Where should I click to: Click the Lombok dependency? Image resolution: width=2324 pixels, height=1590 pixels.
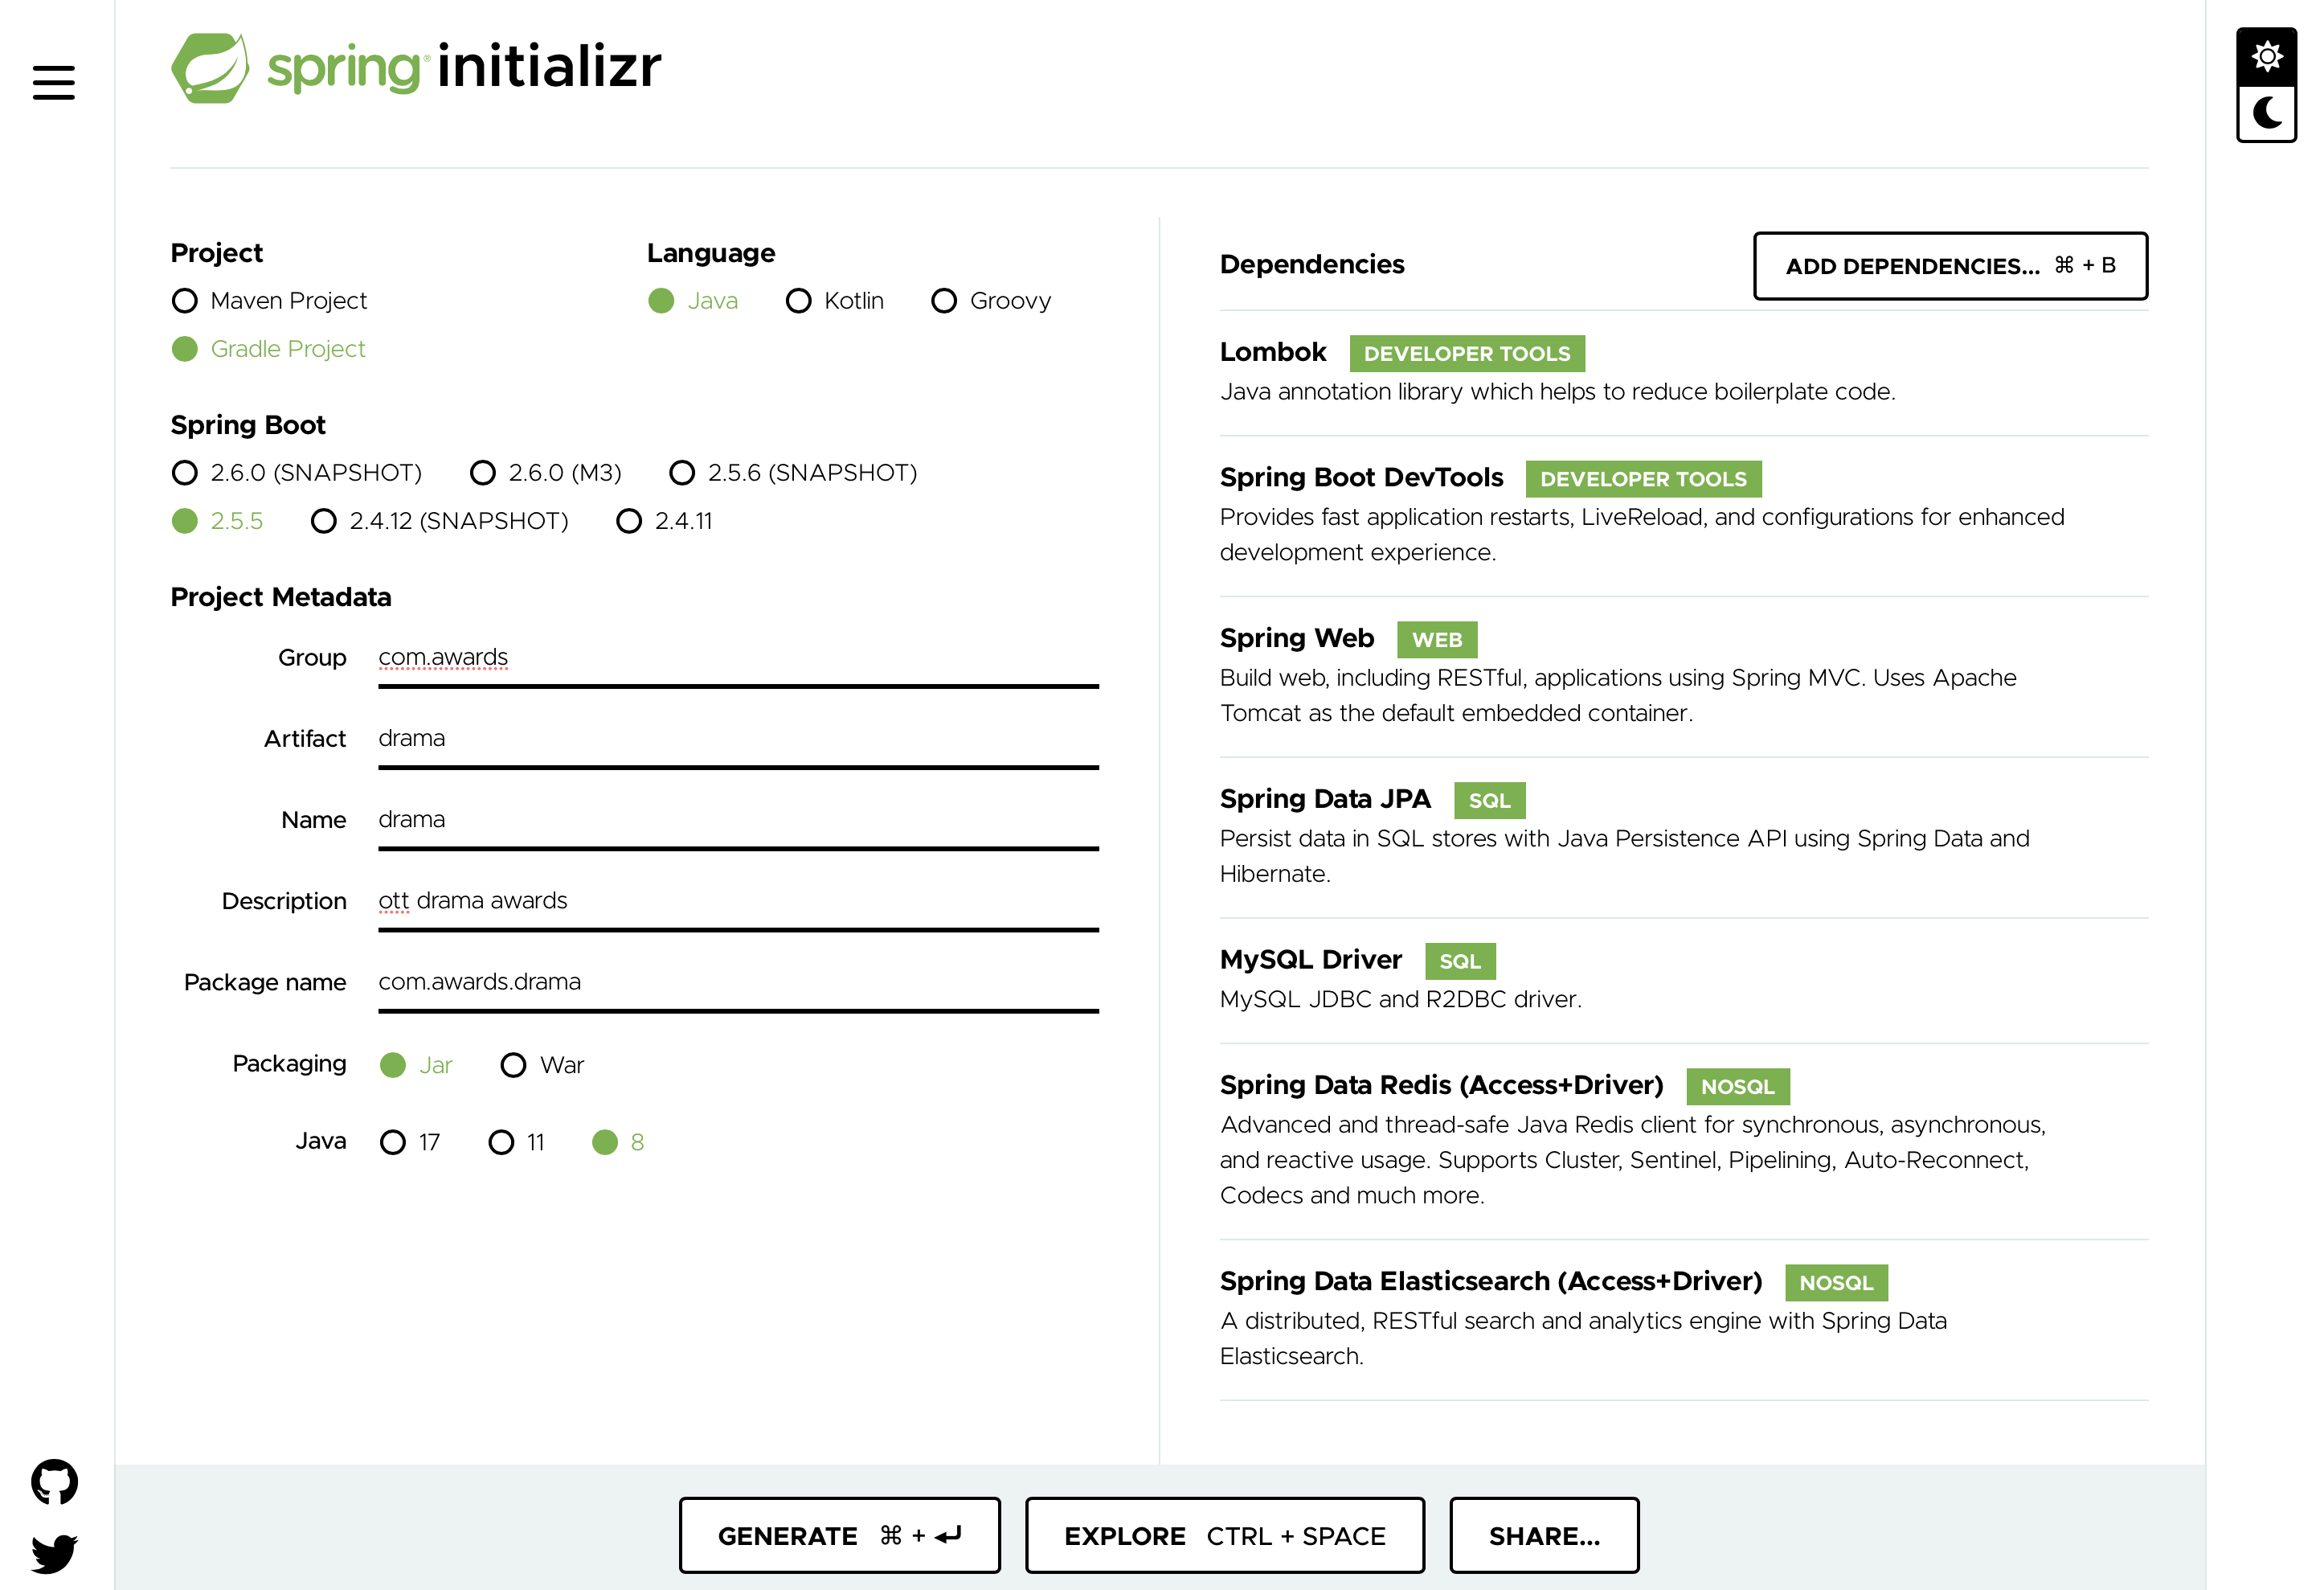click(1684, 372)
